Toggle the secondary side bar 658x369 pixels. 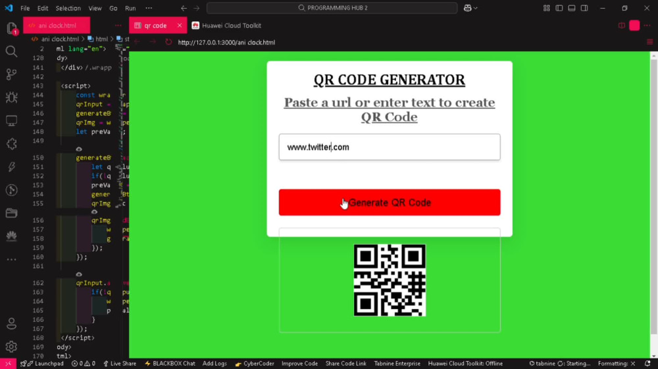584,8
